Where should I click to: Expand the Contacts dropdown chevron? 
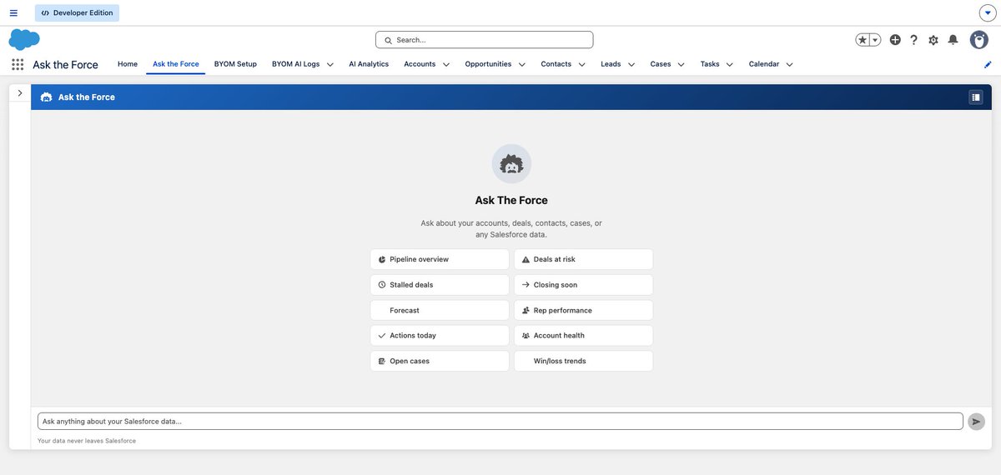pyautogui.click(x=581, y=64)
